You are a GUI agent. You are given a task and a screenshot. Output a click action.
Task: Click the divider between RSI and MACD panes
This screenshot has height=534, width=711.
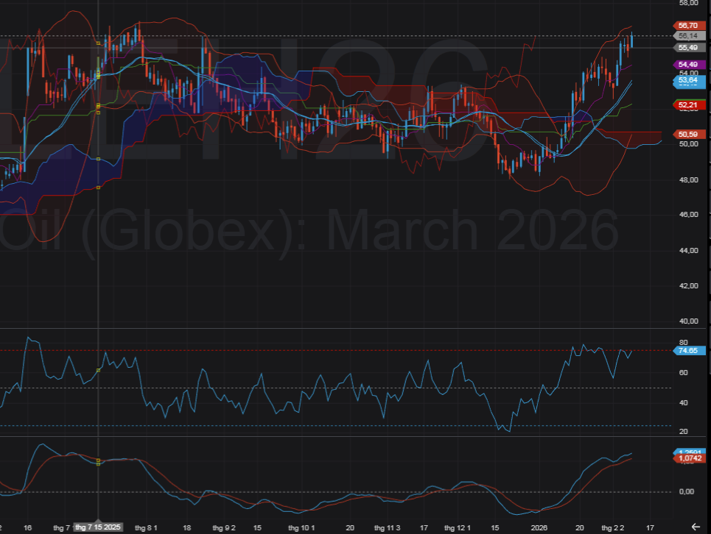click(x=354, y=437)
